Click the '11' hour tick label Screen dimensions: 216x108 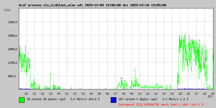pyautogui.click(x=148, y=94)
